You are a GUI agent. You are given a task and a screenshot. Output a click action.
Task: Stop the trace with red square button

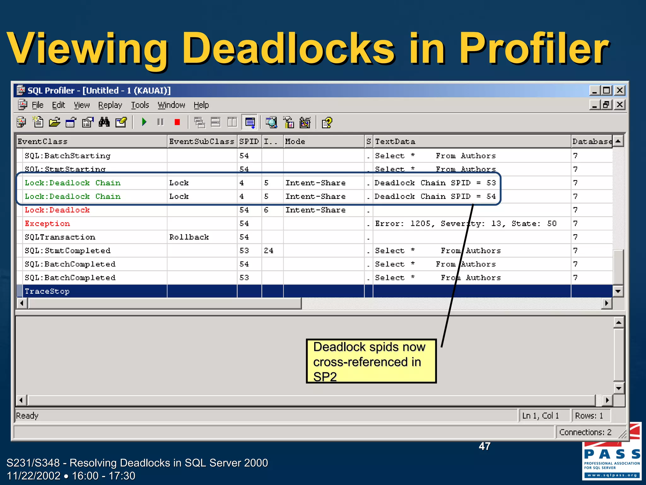pos(177,122)
